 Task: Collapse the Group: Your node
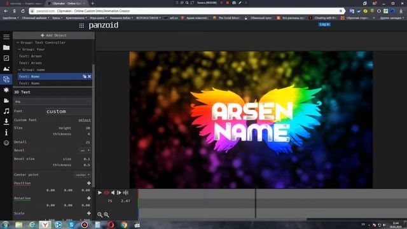[19, 49]
